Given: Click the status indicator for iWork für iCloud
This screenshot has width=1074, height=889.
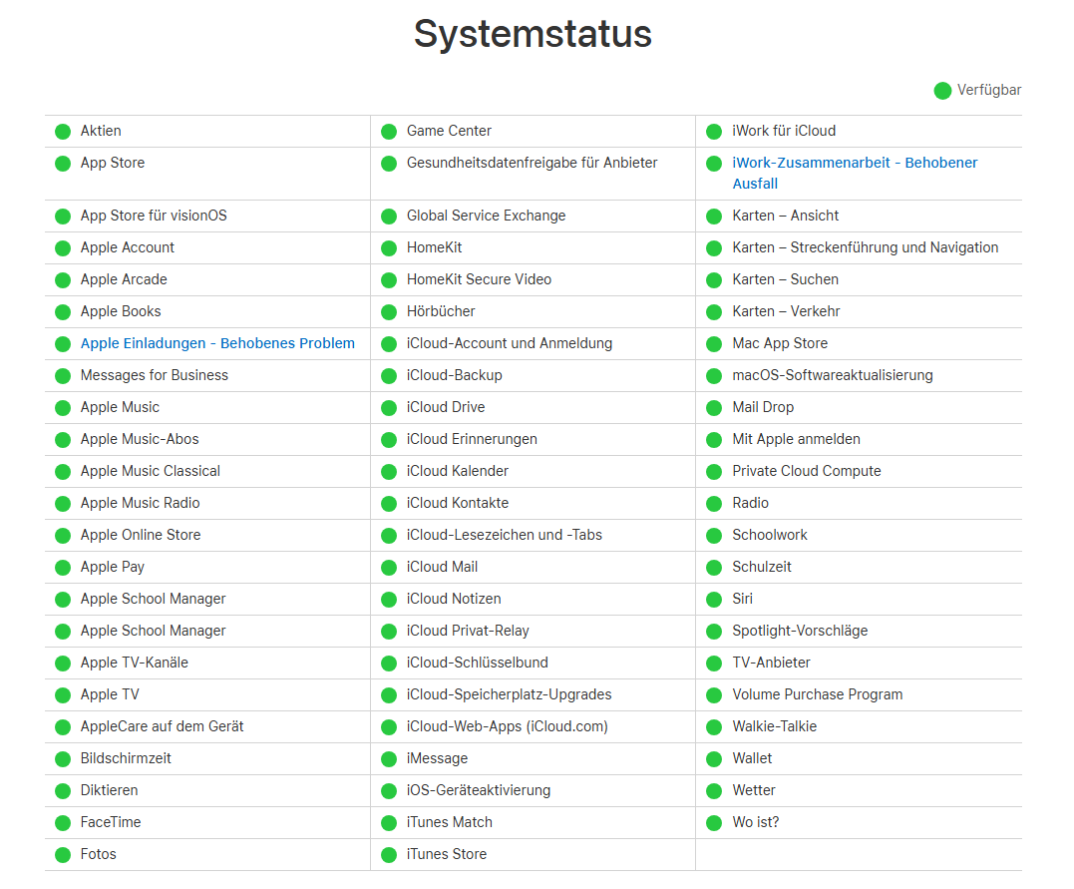Looking at the screenshot, I should (x=714, y=132).
